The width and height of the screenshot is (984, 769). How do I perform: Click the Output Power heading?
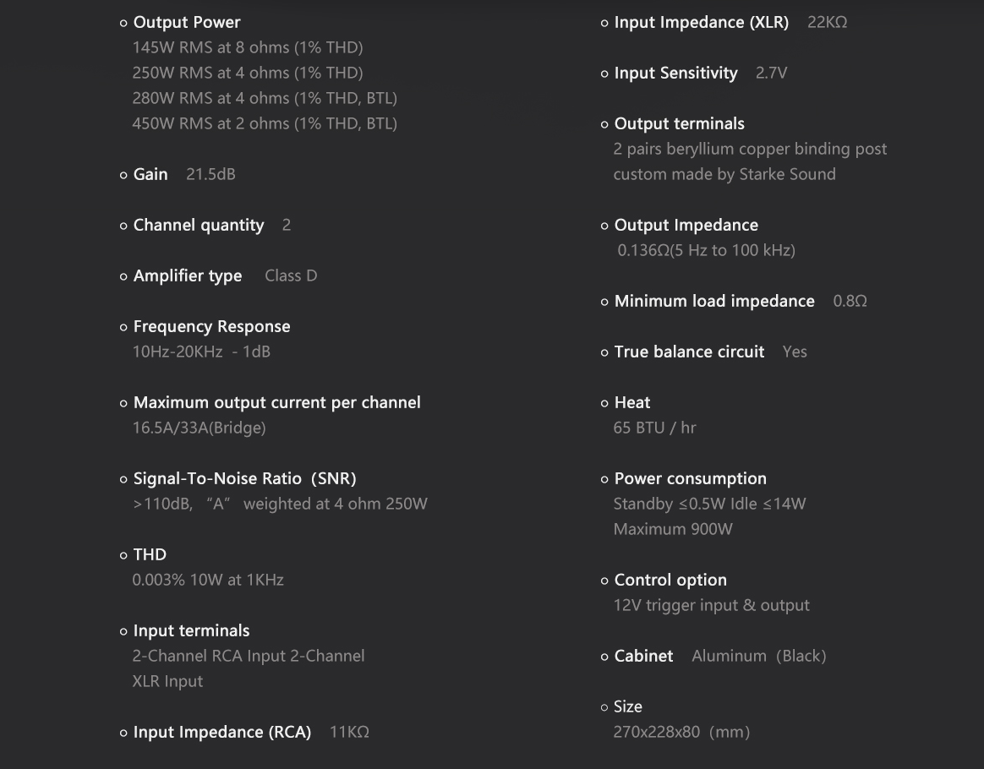(186, 23)
